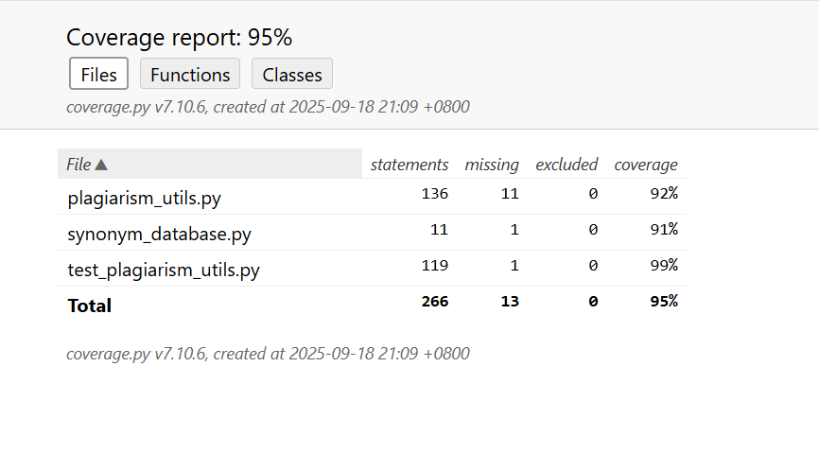
Task: Click the 99% coverage value for test_plagiarism_utils.py
Action: click(662, 266)
